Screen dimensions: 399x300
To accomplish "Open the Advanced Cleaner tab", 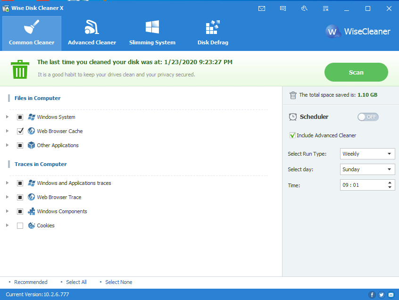I will click(x=92, y=33).
